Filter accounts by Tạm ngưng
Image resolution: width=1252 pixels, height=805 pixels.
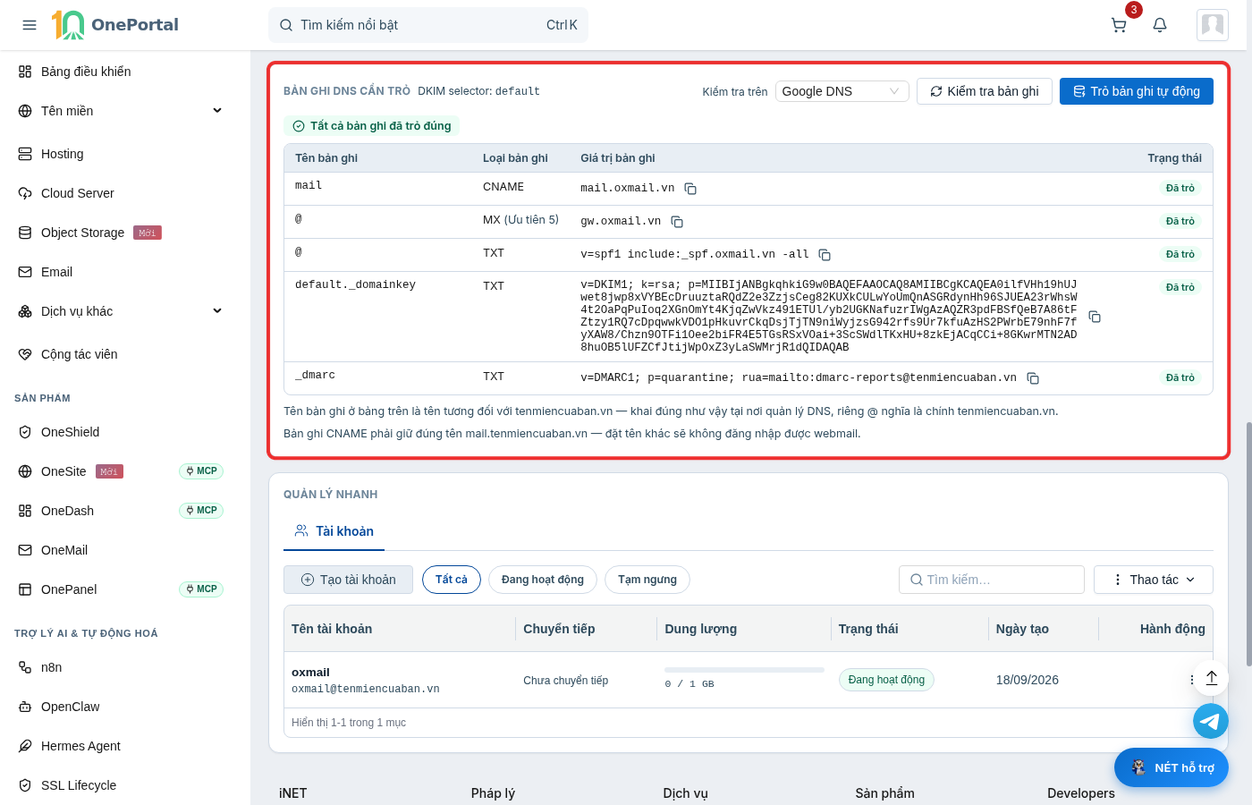647,580
